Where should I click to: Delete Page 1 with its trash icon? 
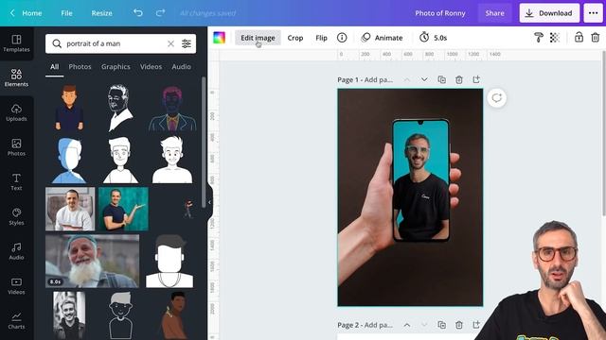pos(458,79)
